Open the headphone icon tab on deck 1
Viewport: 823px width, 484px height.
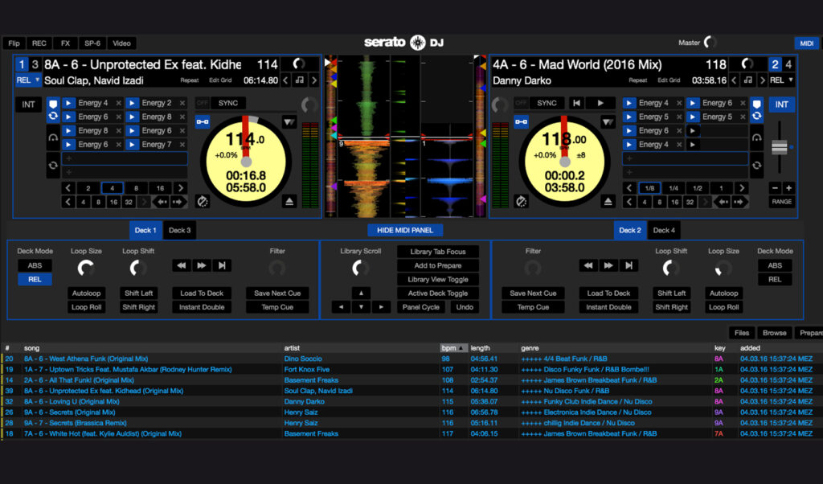pos(53,137)
